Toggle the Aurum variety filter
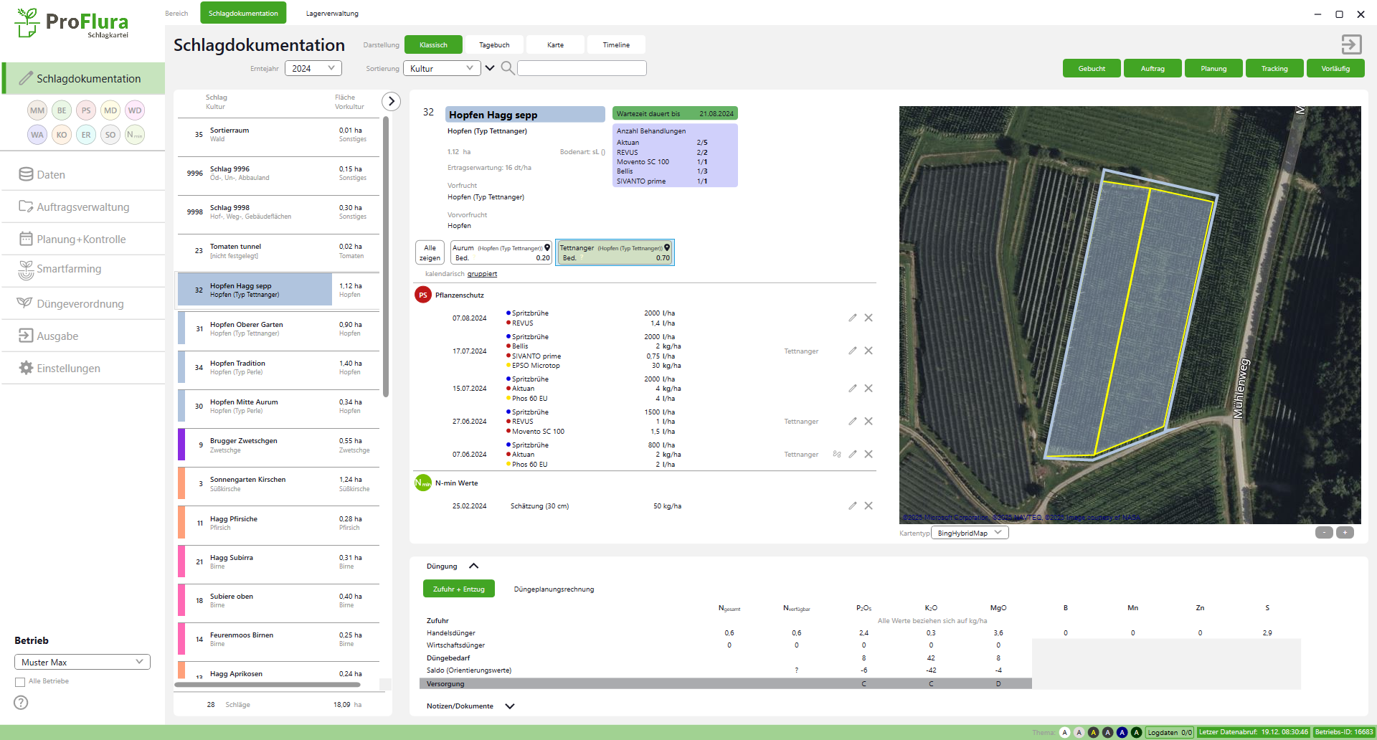 point(501,252)
